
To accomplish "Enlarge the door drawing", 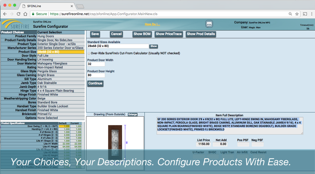I will pos(133,114).
